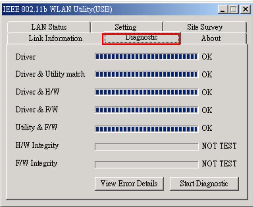253x207 pixels.
Task: Click the Driver progress bar
Action: tap(146, 57)
